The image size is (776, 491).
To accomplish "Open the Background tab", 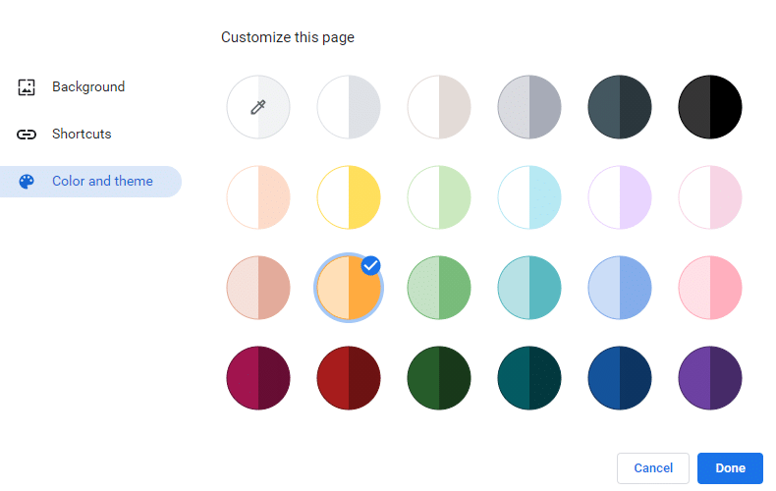I will 90,87.
